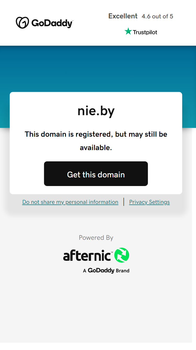This screenshot has width=196, height=350.
Task: Click the green afternic arrows icon
Action: coord(122,255)
